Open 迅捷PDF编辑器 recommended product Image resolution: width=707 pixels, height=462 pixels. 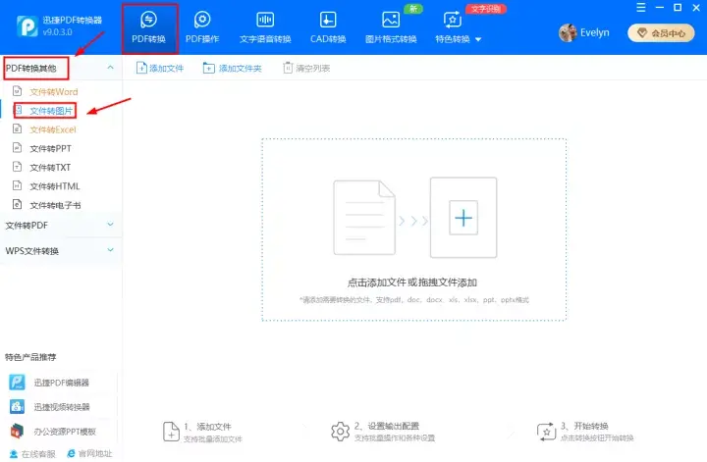(x=61, y=383)
